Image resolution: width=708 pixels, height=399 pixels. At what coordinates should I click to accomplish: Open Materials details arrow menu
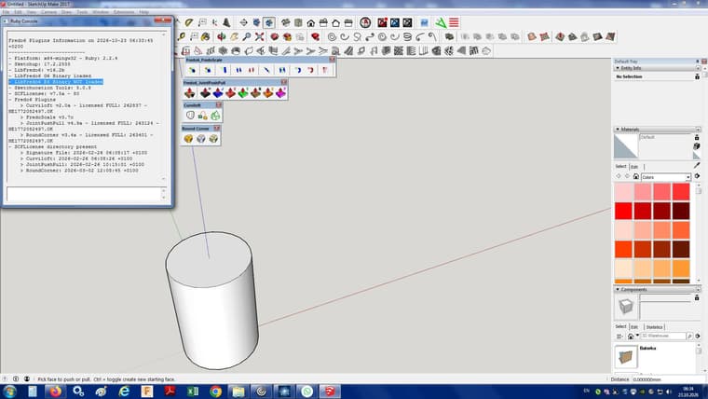(697, 176)
